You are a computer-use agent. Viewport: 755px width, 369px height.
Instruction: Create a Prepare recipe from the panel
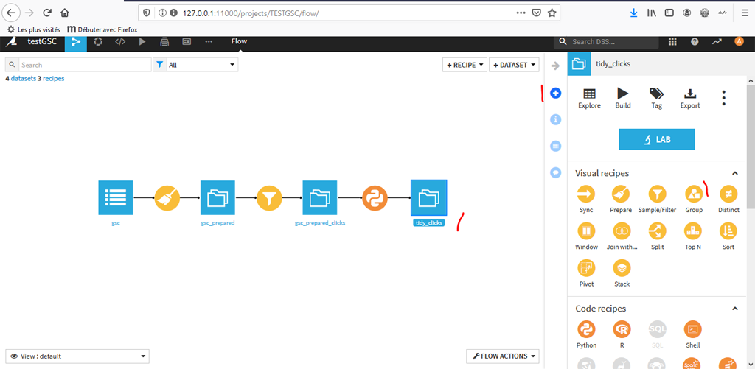(x=621, y=194)
